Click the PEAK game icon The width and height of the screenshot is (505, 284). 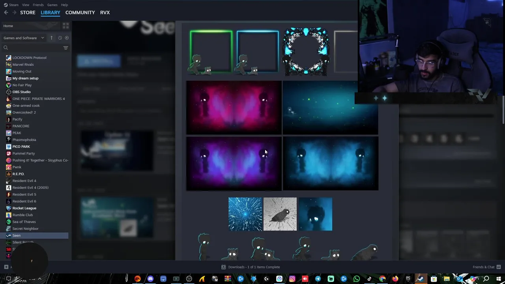point(8,133)
